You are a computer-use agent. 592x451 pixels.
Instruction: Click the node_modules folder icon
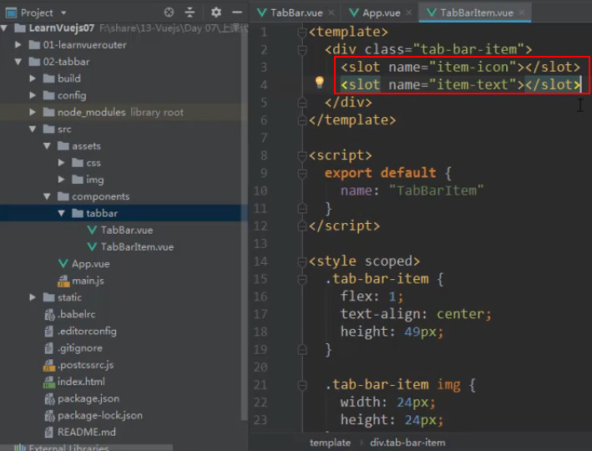(x=48, y=112)
